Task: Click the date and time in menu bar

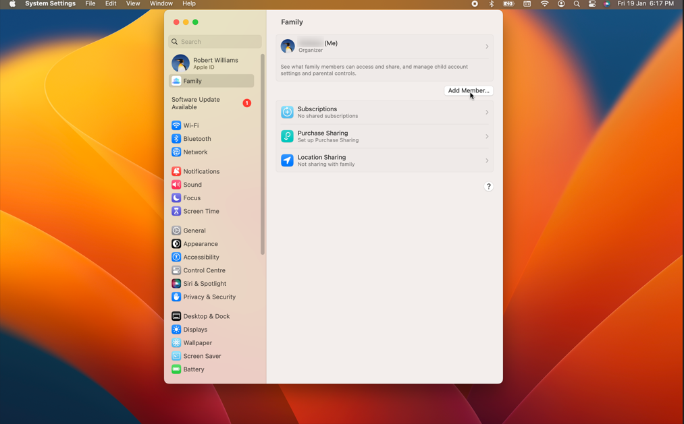Action: pyautogui.click(x=646, y=3)
